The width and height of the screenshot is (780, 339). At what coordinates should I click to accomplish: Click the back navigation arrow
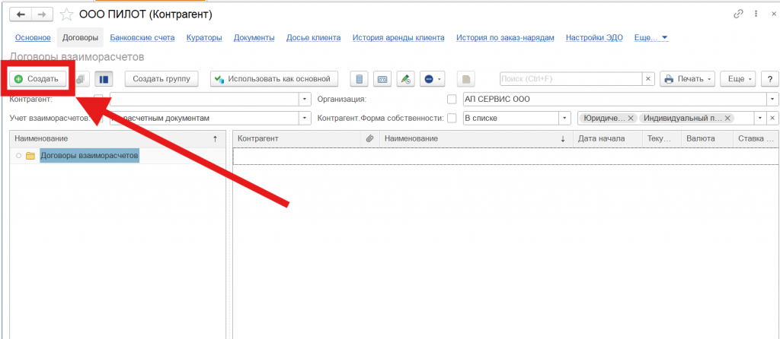point(20,14)
